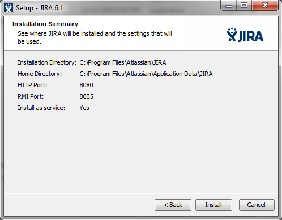Click the 'Install as service:' label
Screen dimensions: 282x220
(41, 108)
